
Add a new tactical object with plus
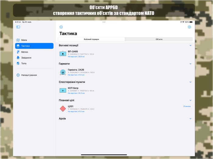(x=189, y=27)
